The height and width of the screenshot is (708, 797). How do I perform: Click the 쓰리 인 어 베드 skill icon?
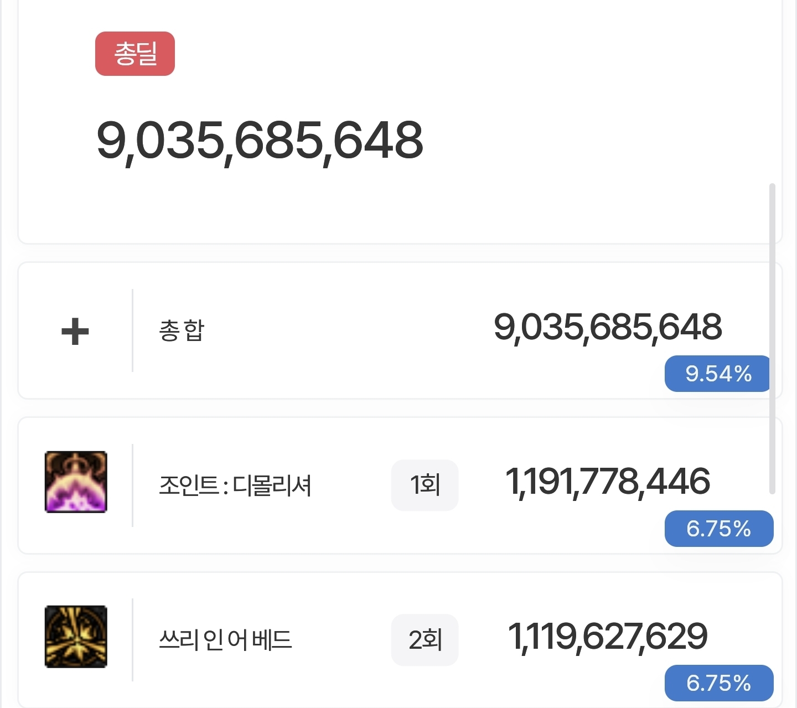tap(76, 637)
